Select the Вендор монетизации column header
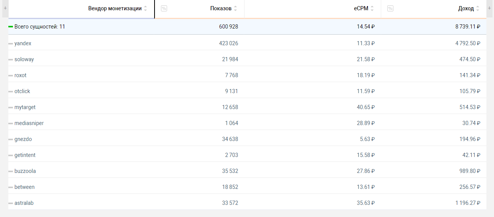 [115, 8]
